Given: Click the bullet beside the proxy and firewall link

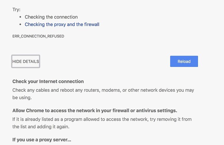Looking at the screenshot, I should 20,24.
